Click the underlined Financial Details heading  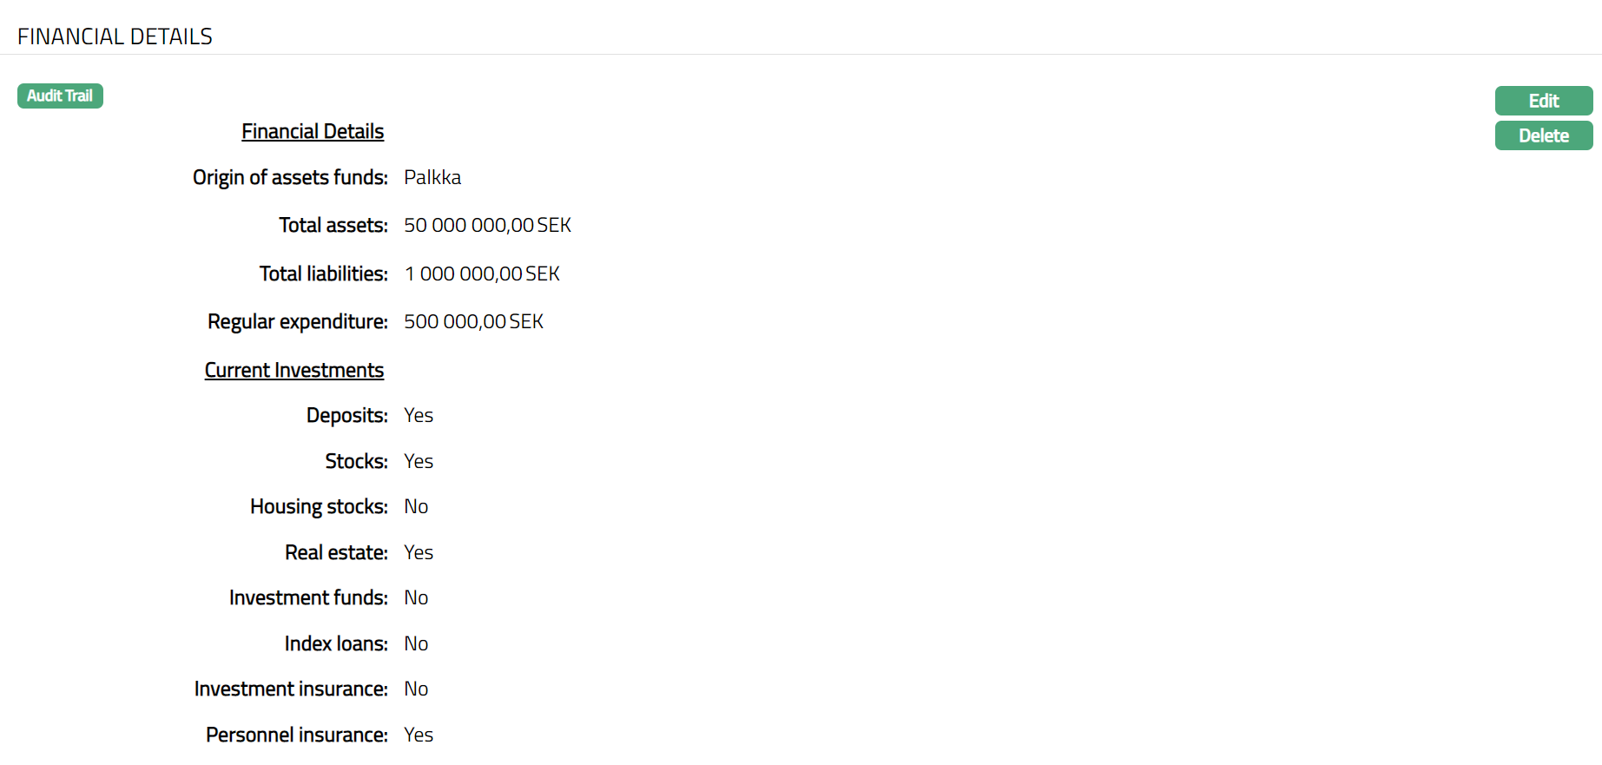tap(313, 131)
